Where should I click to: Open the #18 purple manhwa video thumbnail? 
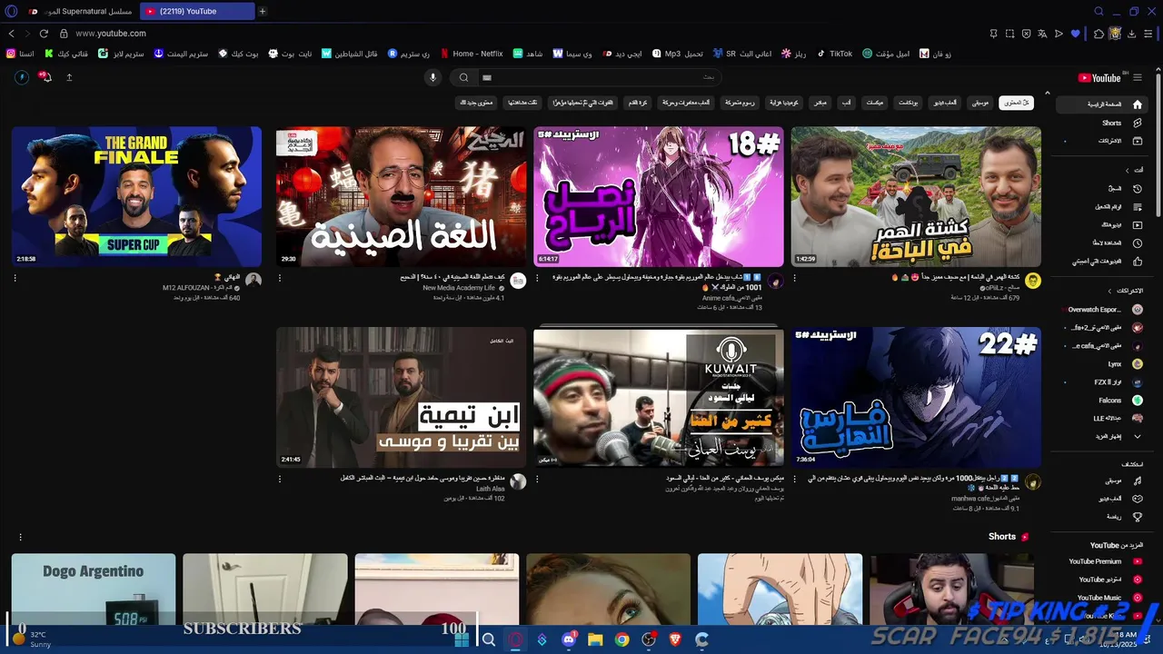coord(658,196)
